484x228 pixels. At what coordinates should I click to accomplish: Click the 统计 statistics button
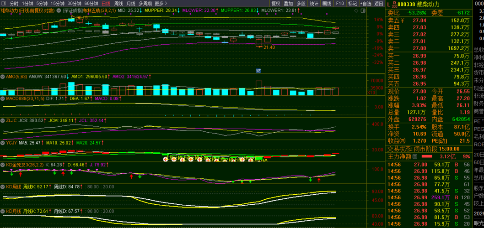click(314, 4)
